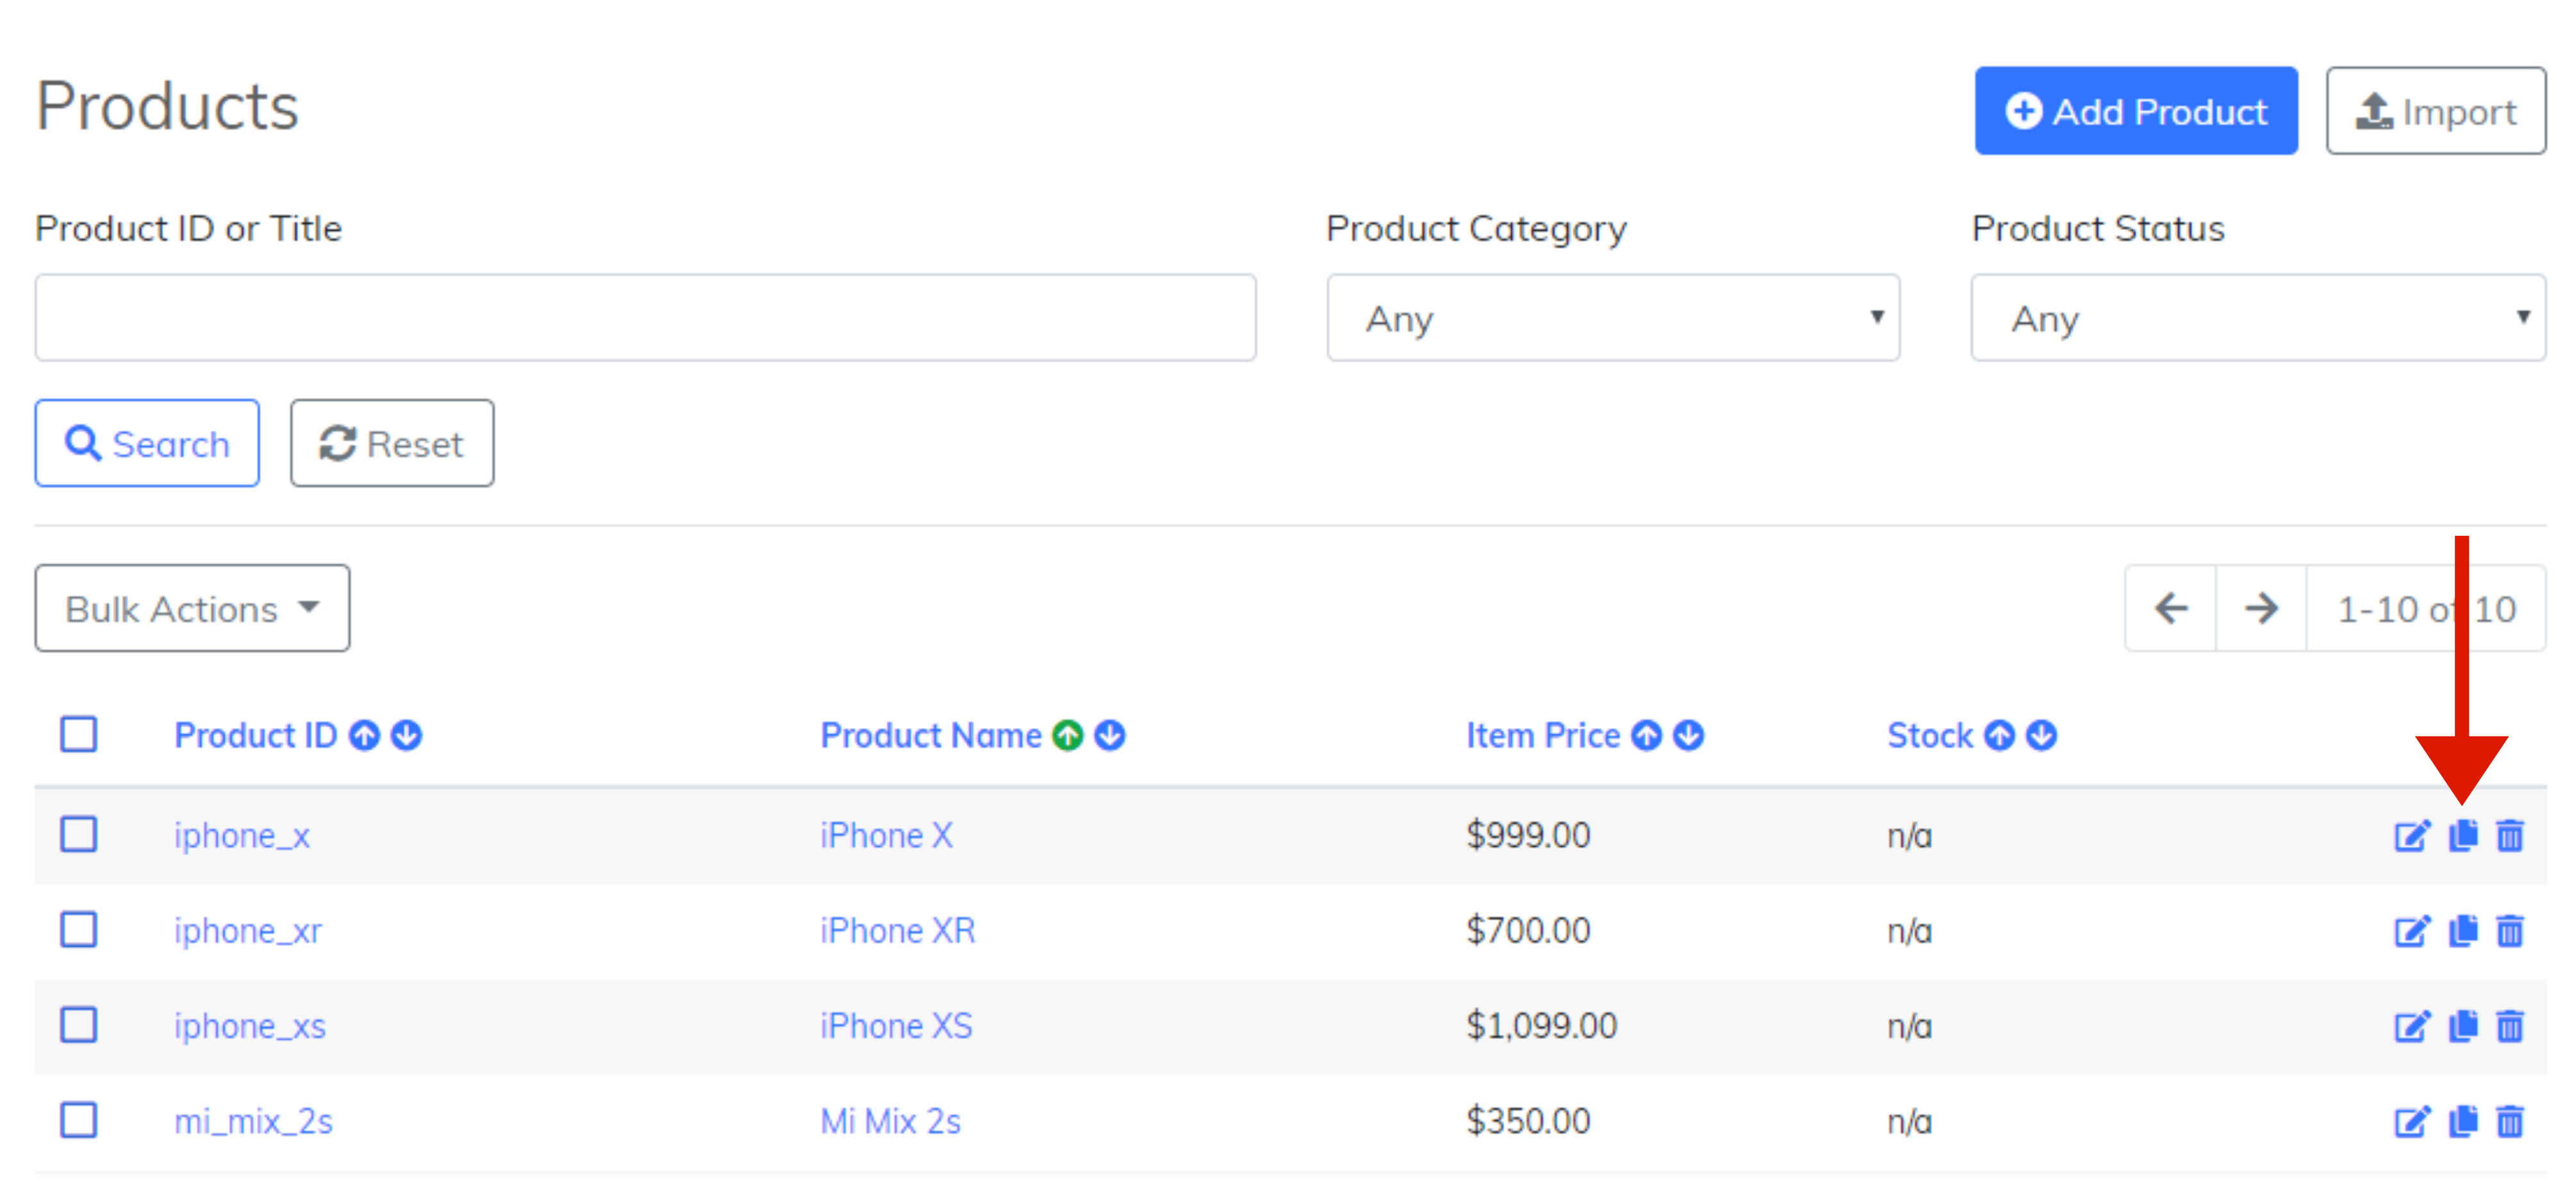Open the Product Category dropdown
The height and width of the screenshot is (1185, 2576).
(x=1612, y=318)
